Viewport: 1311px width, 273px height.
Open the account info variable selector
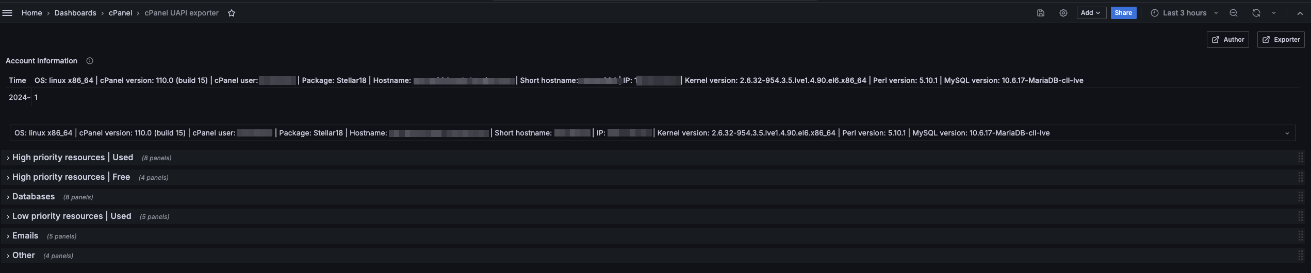(x=652, y=133)
